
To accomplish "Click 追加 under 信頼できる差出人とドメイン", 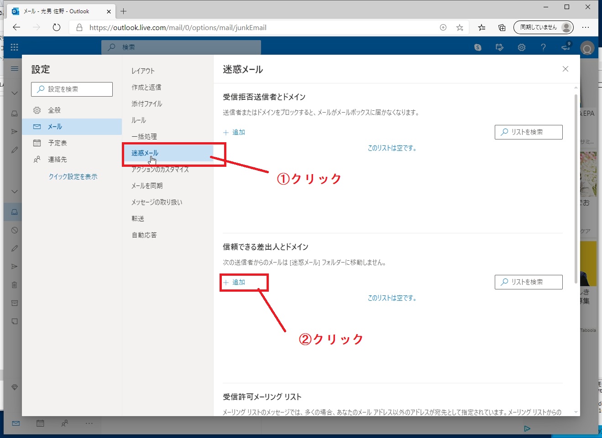I will pos(234,282).
